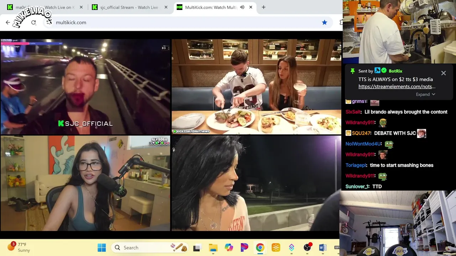Open the streamelements.com link in pinned message
The height and width of the screenshot is (256, 456).
397,86
